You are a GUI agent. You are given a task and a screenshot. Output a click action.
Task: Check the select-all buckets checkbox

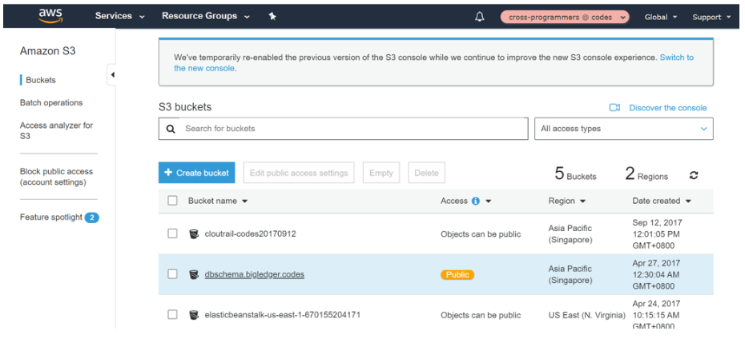tap(172, 201)
